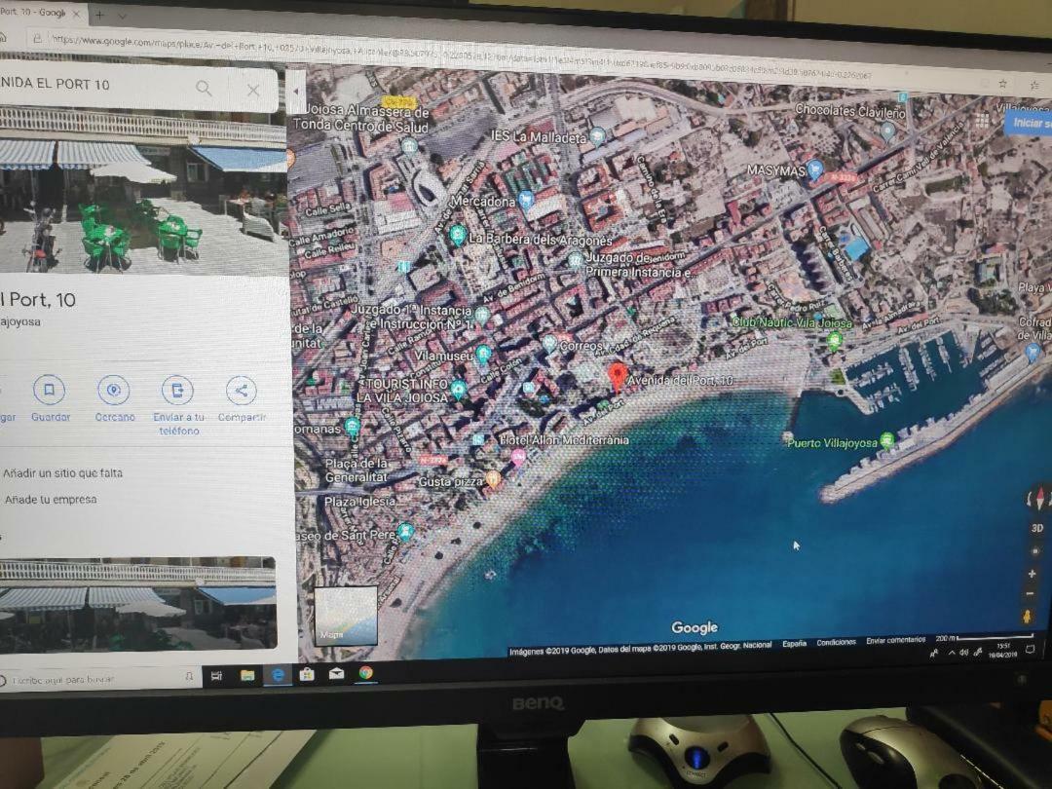The width and height of the screenshot is (1052, 789).
Task: Select the MASYMAS map marker
Action: pos(814,169)
